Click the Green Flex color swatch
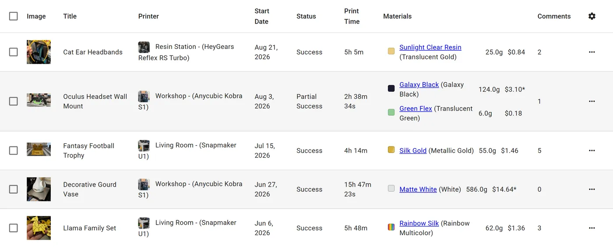 point(391,112)
